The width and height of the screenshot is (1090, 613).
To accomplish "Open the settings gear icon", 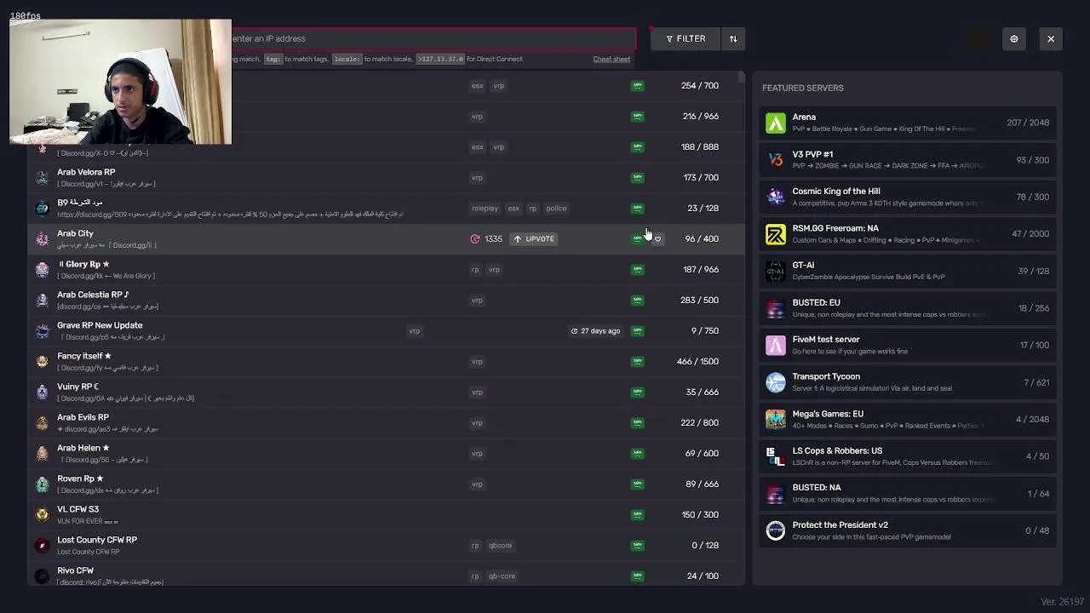I will tap(1013, 39).
